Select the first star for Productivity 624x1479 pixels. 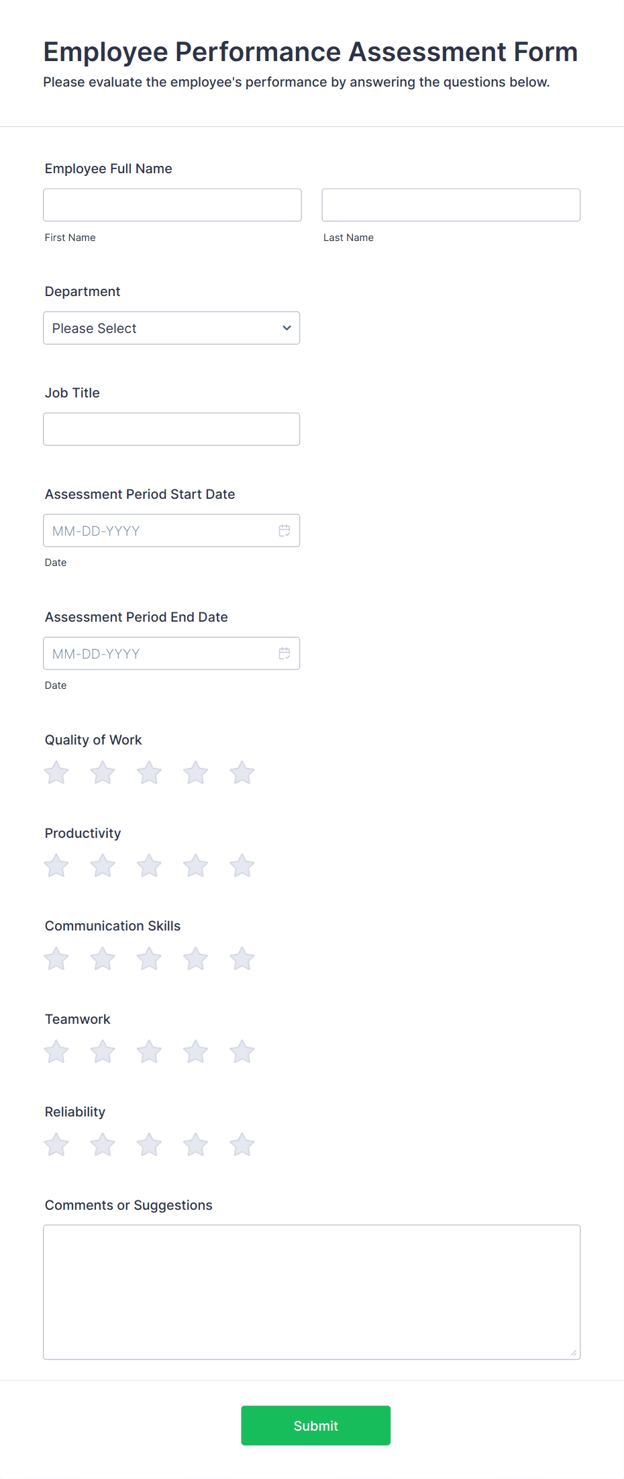(56, 865)
